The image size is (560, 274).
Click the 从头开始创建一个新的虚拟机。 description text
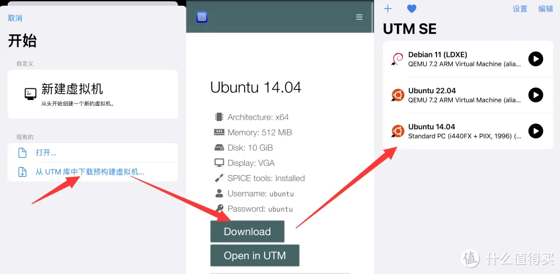(77, 104)
